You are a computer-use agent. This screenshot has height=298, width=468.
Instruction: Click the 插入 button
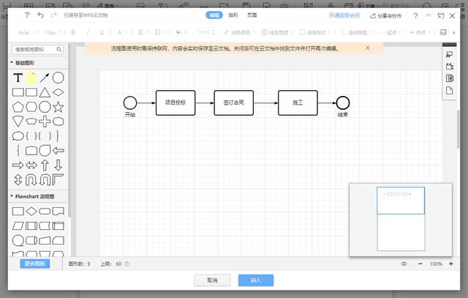point(256,280)
